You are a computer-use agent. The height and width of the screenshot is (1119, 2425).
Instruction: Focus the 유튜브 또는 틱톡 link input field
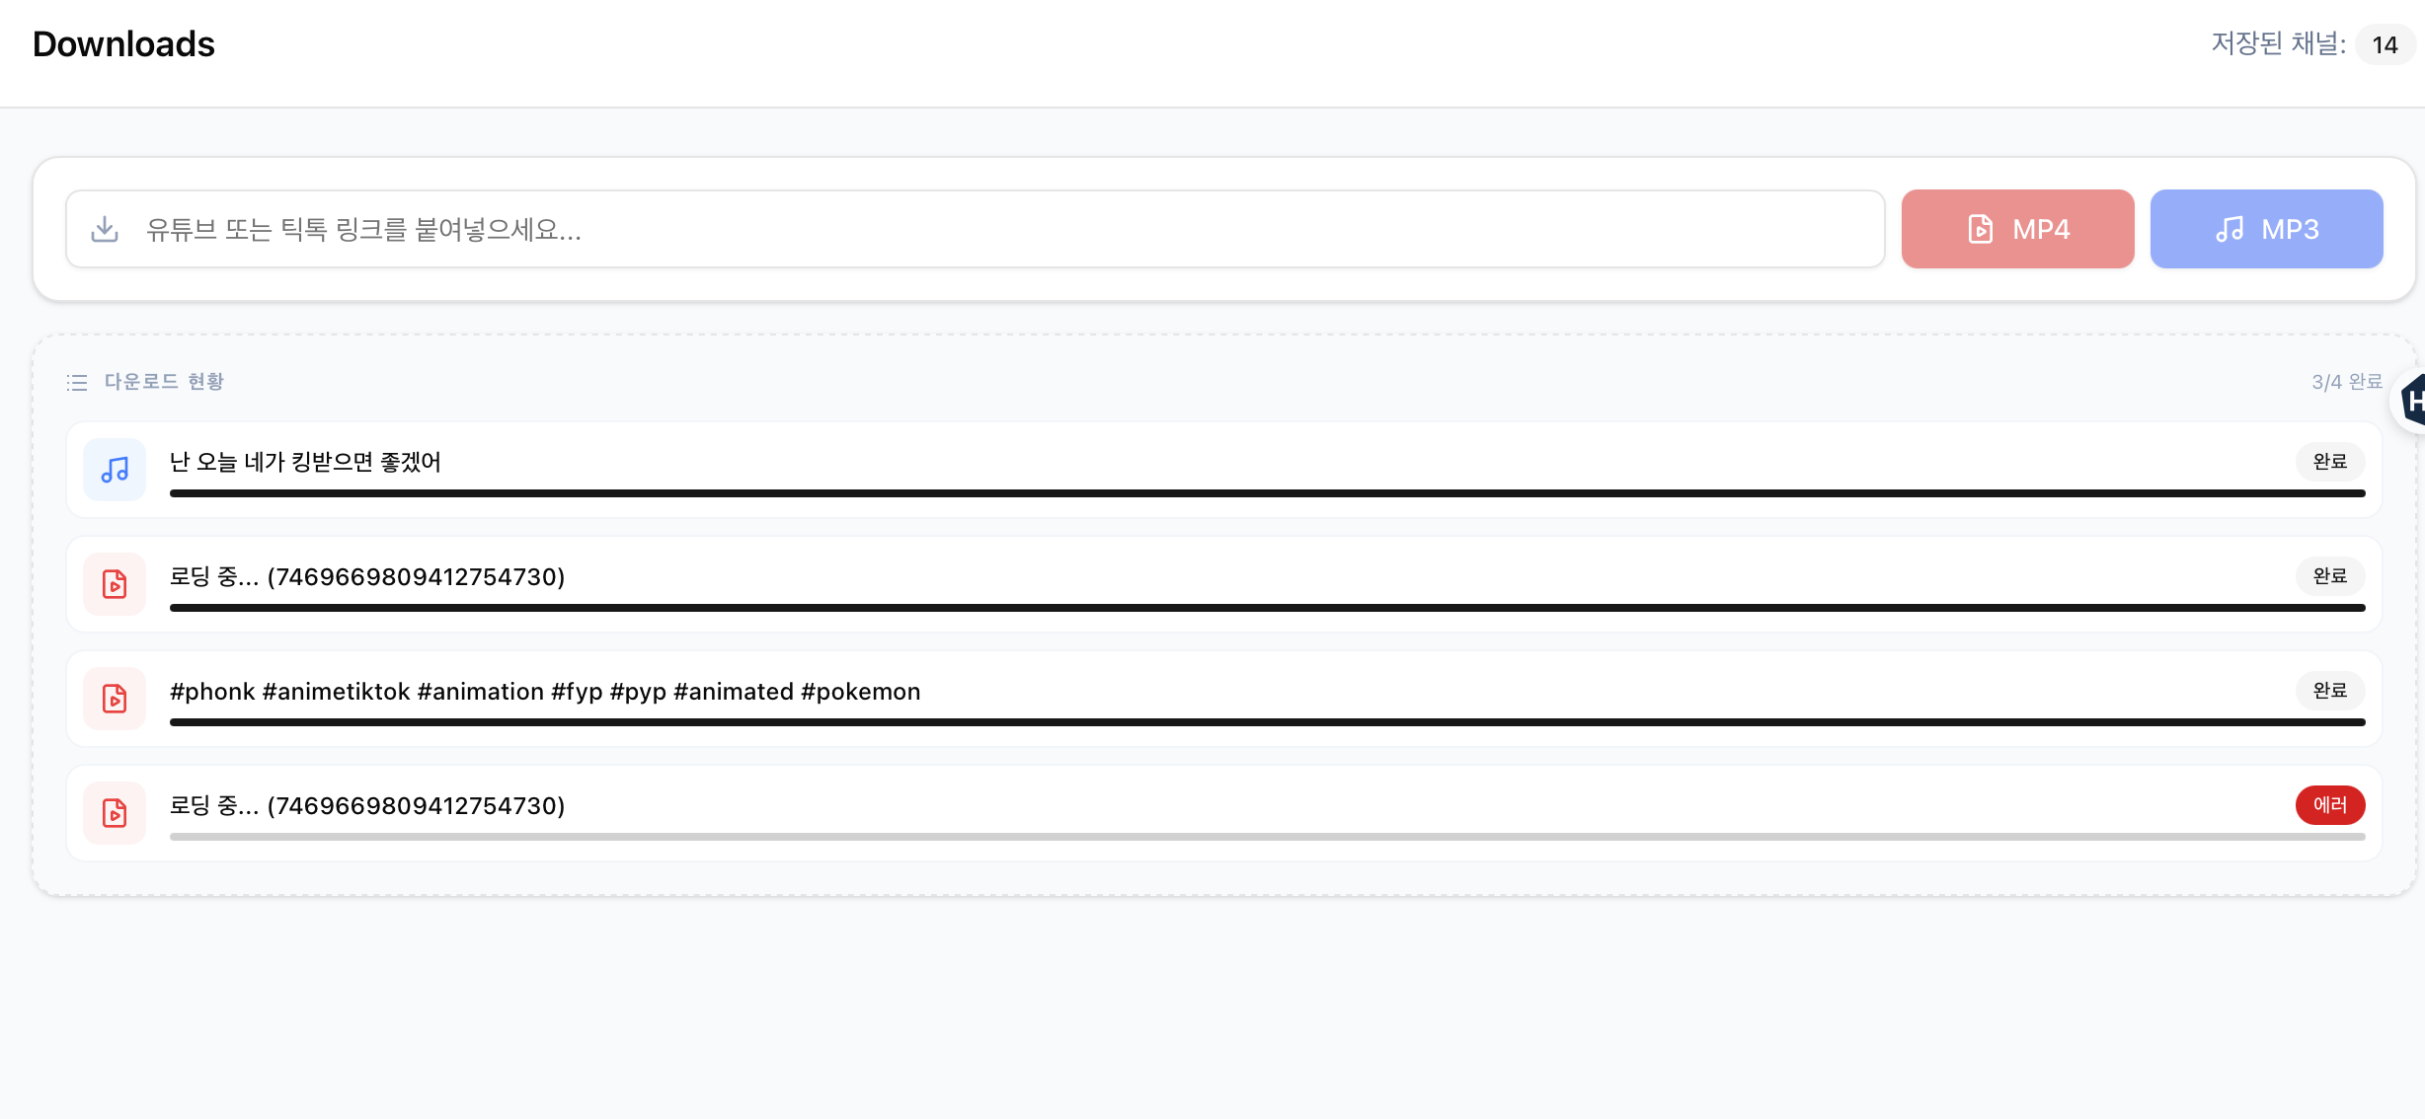[987, 229]
